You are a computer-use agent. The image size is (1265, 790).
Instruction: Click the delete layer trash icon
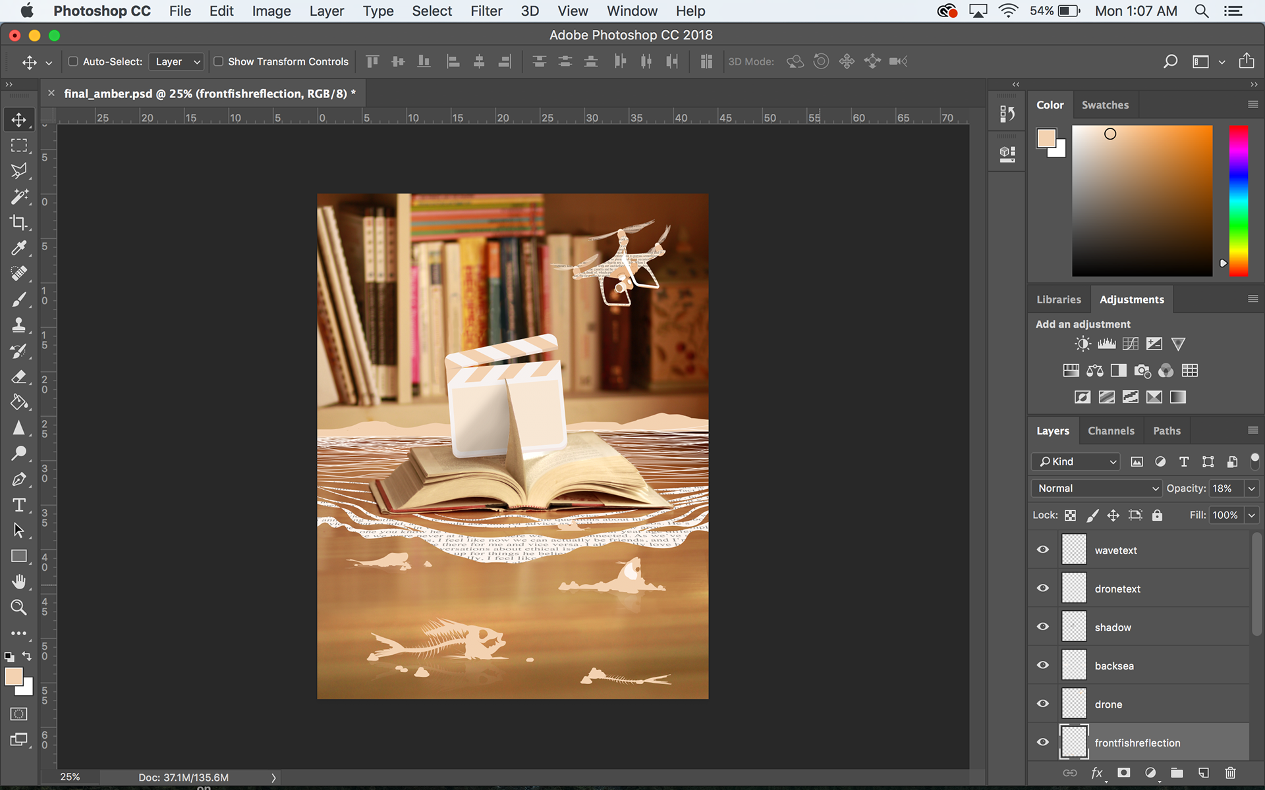(1229, 773)
